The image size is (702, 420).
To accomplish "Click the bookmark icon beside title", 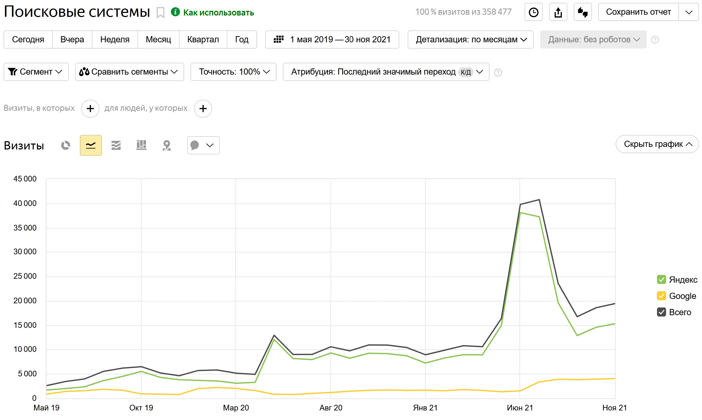I will tap(160, 12).
